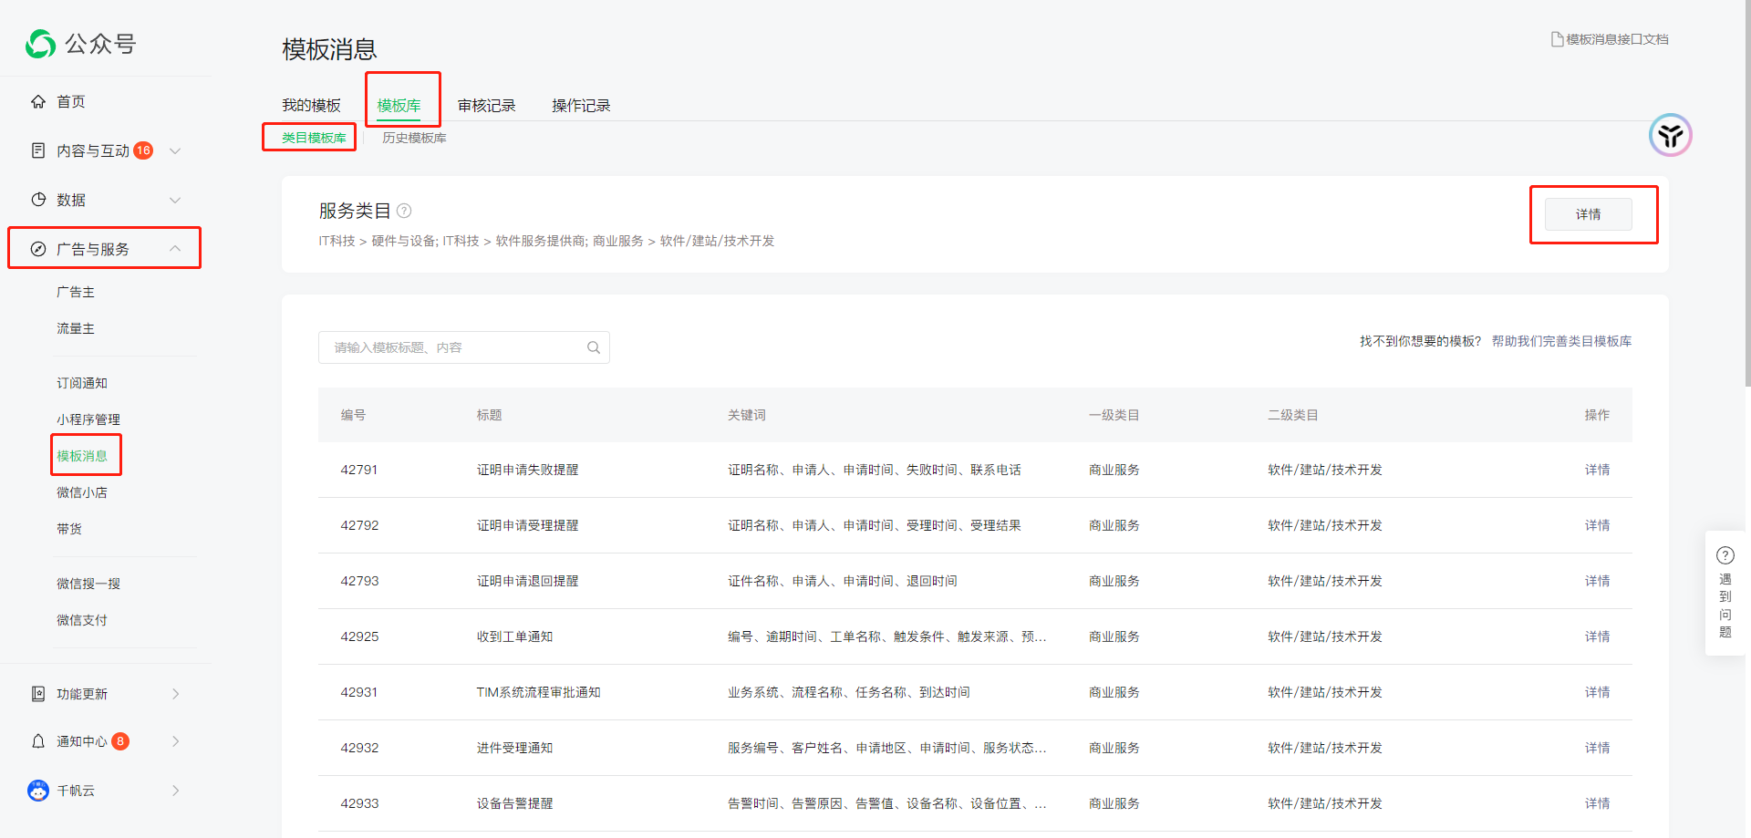The height and width of the screenshot is (838, 1751).
Task: Click the 千帆云 avatar icon
Action: tap(38, 791)
